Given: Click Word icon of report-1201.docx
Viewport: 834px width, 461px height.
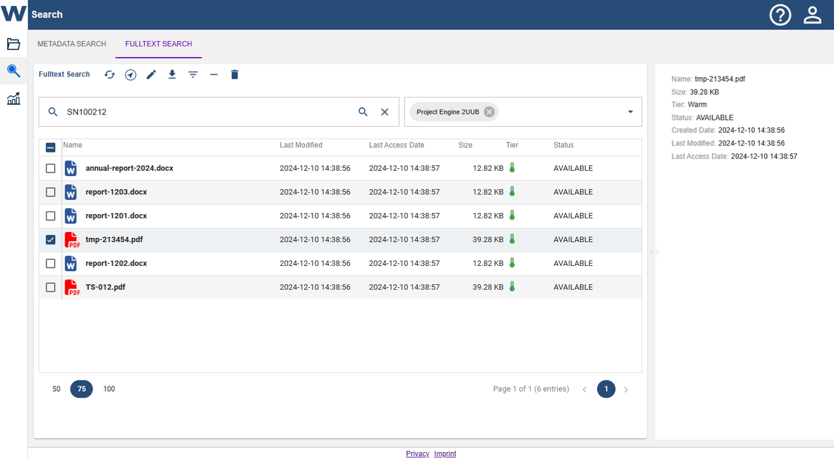Looking at the screenshot, I should [x=71, y=216].
